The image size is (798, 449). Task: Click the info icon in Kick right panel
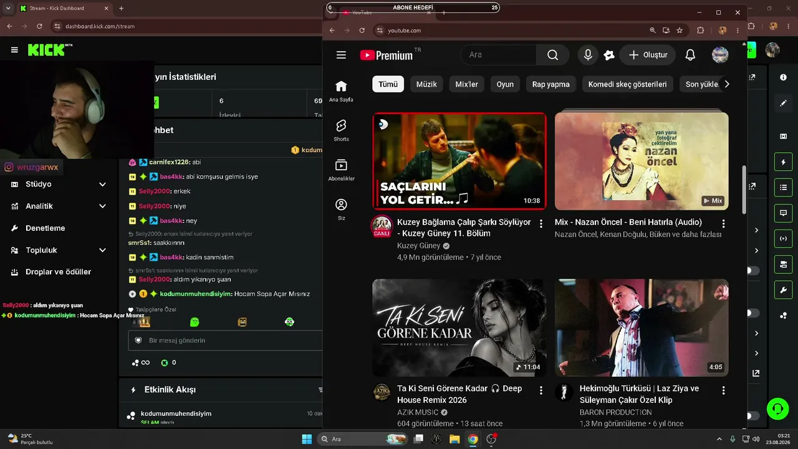pos(783,77)
